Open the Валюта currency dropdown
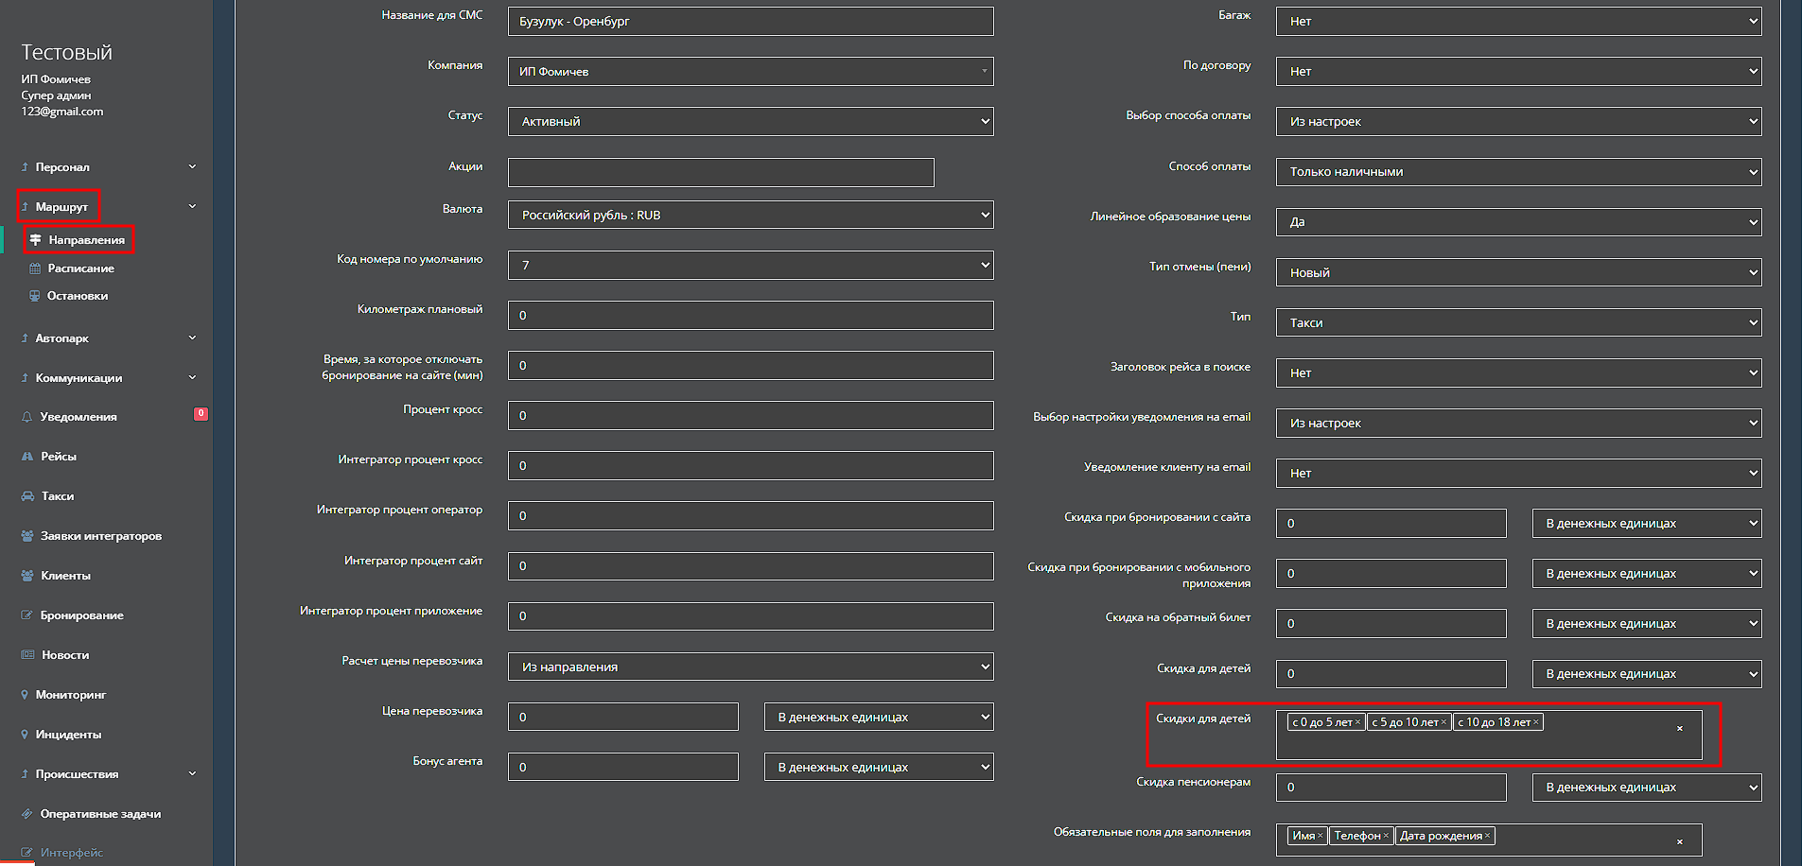Screen dimensions: 1802x866 (x=750, y=215)
